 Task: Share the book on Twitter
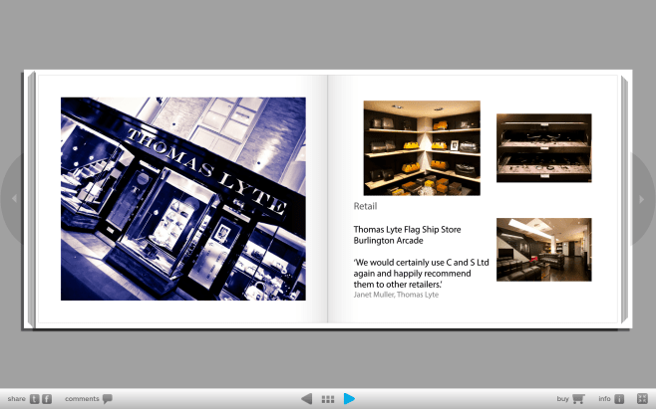(34, 399)
